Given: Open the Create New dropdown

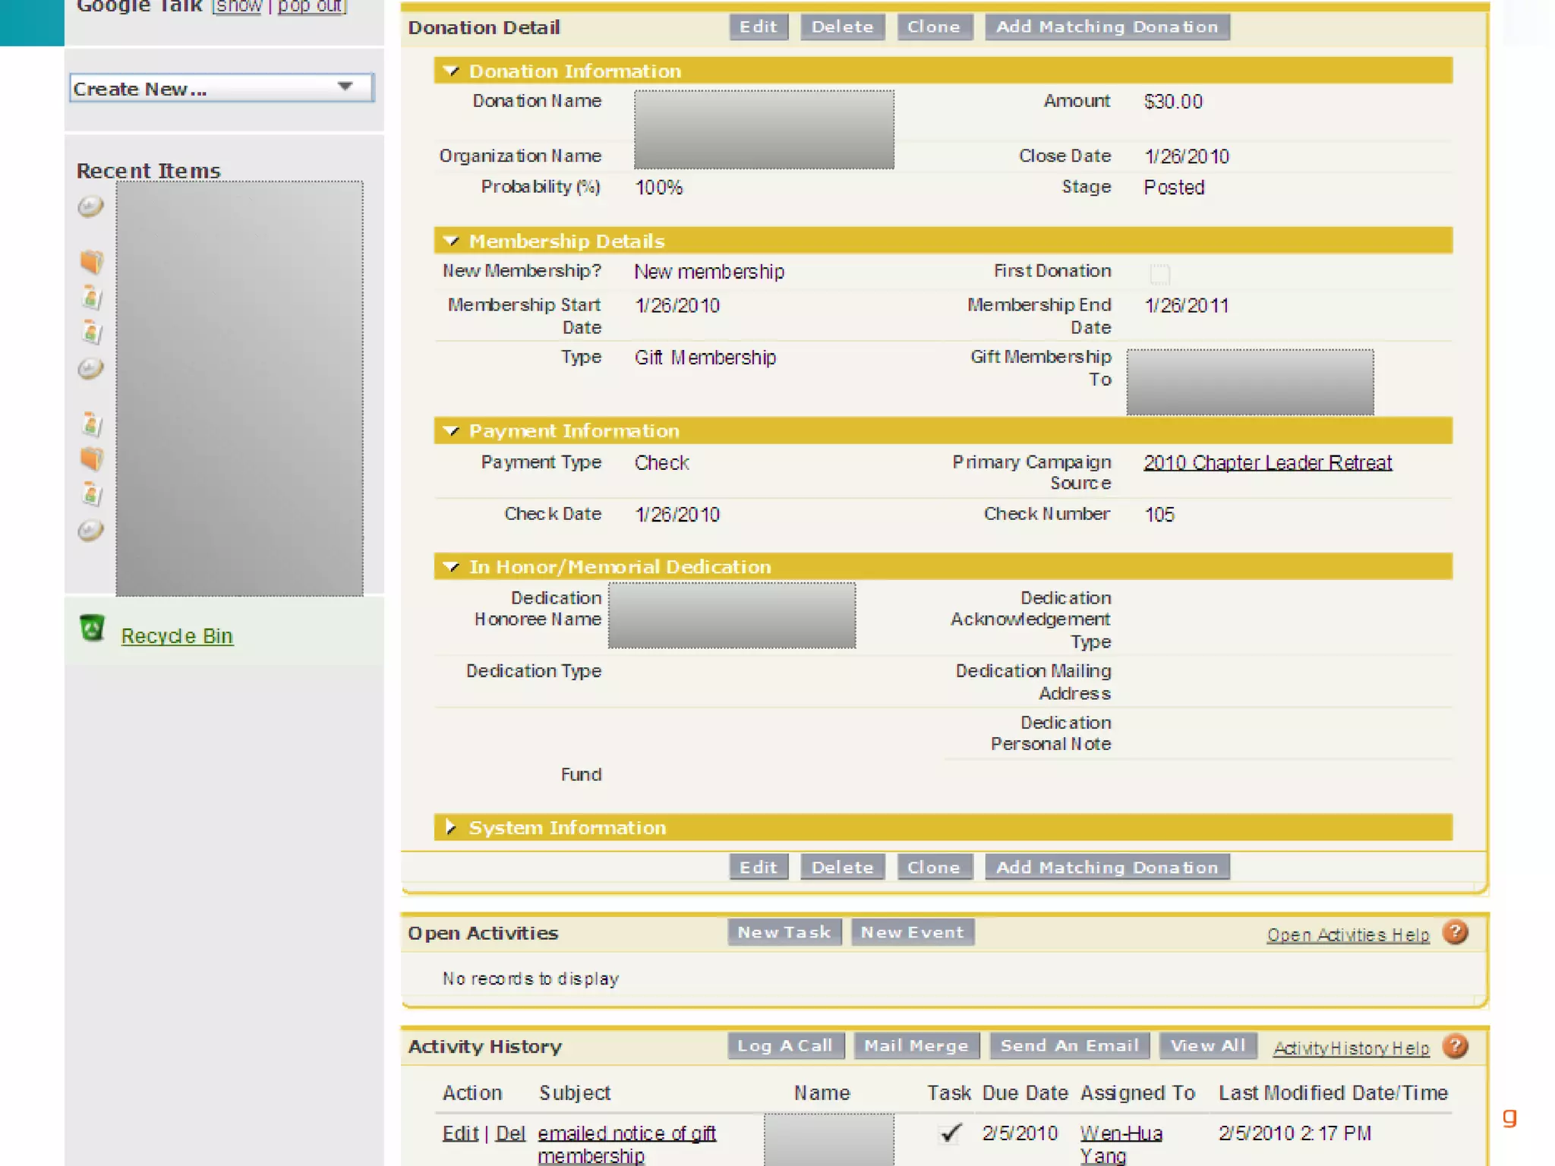Looking at the screenshot, I should pyautogui.click(x=220, y=88).
